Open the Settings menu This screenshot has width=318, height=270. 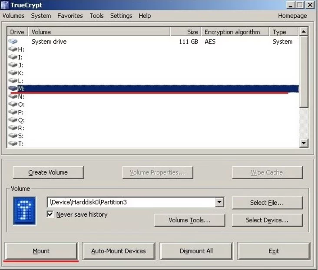coord(121,16)
